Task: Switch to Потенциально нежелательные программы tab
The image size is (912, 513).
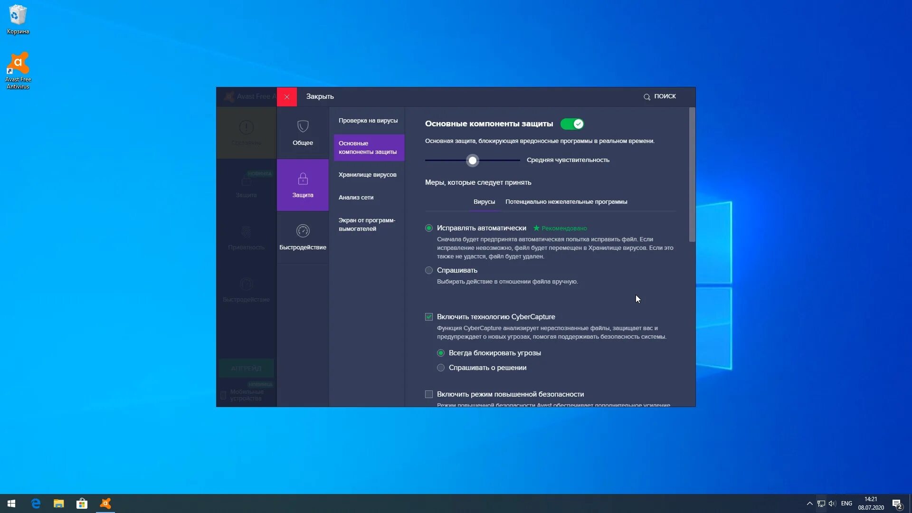Action: coord(566,202)
